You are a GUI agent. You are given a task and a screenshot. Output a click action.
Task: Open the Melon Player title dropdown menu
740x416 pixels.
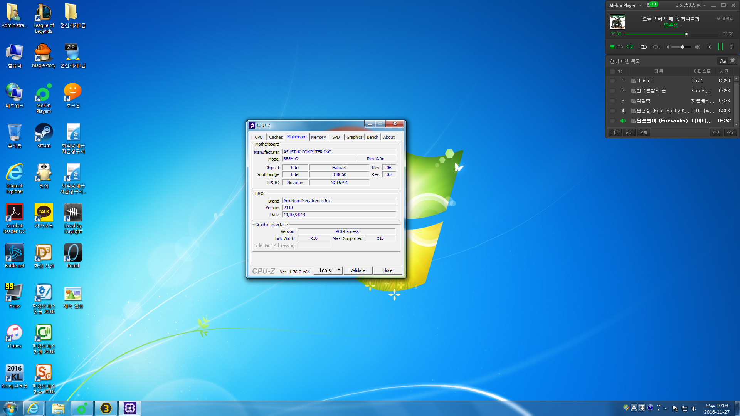pos(641,5)
